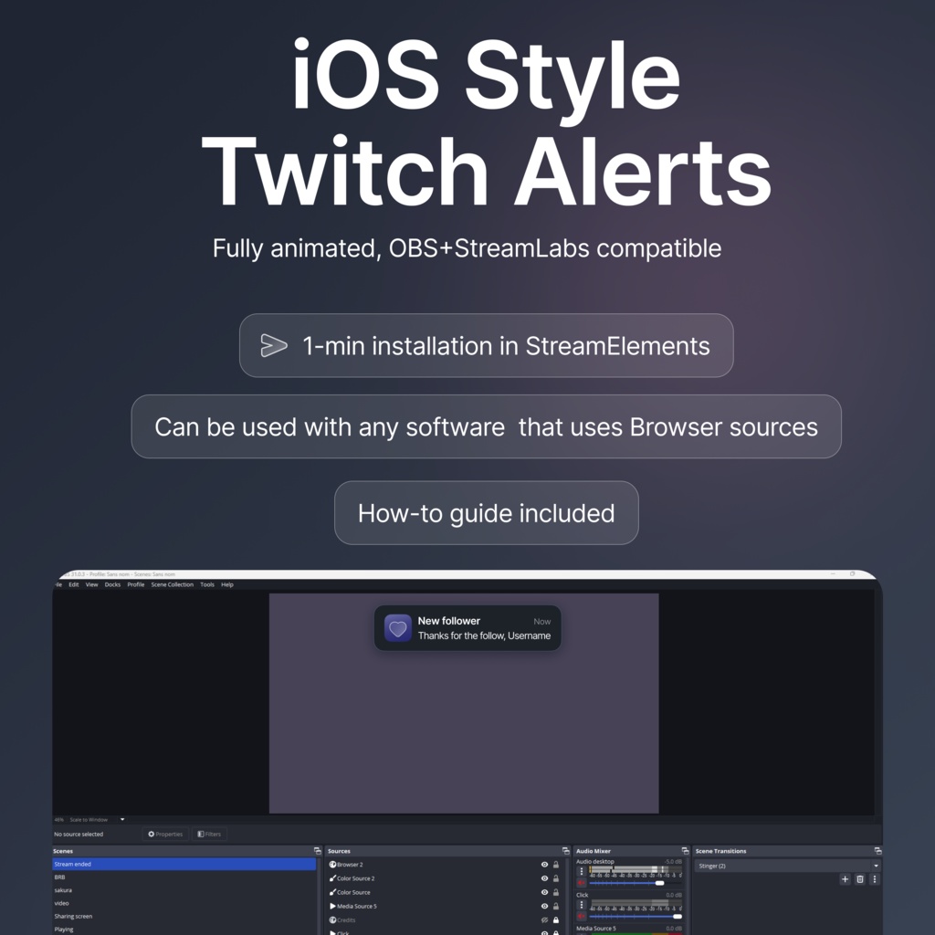935x935 pixels.
Task: Click the Sources panel pop-out icon
Action: 564,851
